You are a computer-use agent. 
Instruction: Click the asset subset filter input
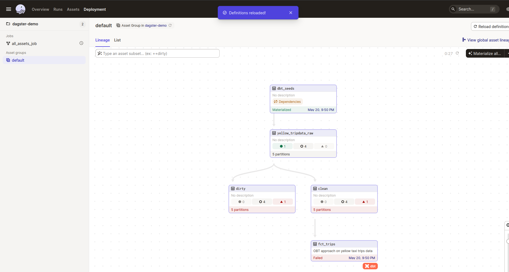click(157, 53)
